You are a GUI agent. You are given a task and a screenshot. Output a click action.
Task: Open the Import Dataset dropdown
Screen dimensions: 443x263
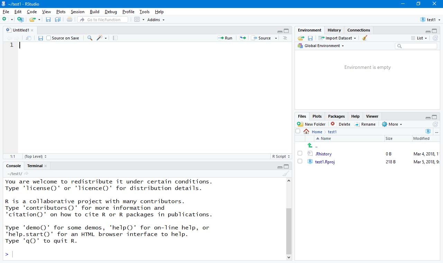click(337, 38)
